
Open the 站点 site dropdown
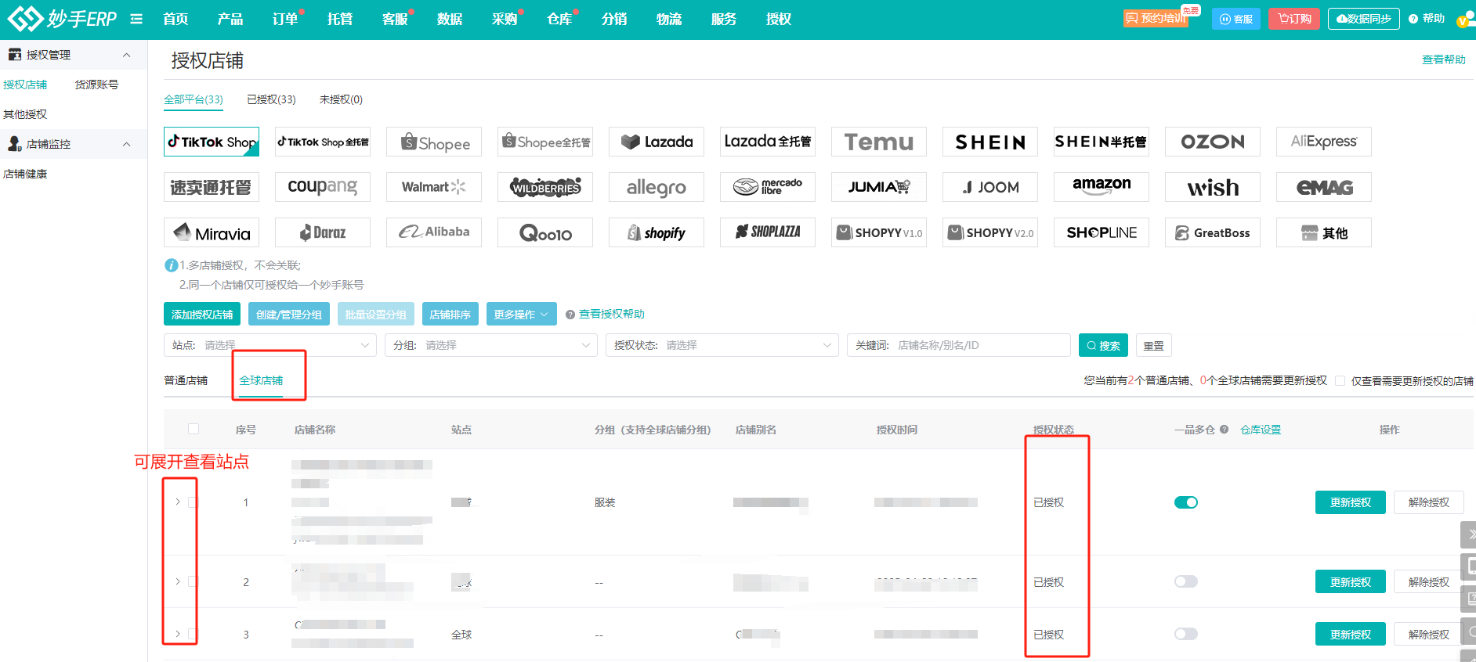pyautogui.click(x=270, y=345)
